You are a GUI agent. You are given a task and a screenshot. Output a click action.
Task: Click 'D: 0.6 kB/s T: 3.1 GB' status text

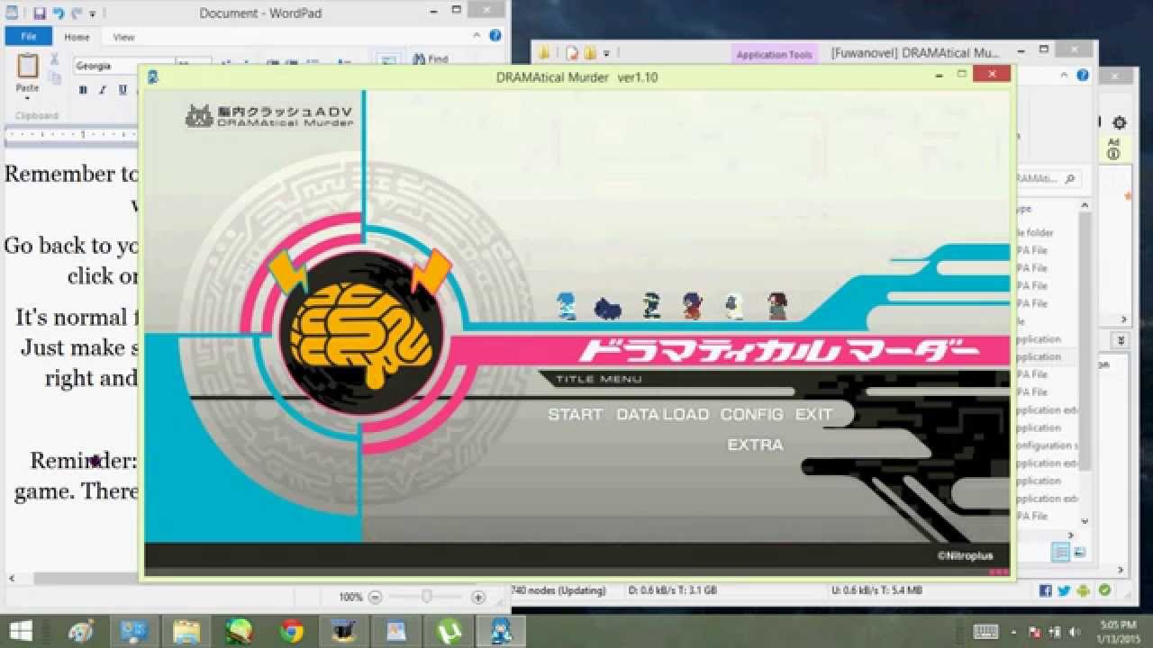(672, 591)
